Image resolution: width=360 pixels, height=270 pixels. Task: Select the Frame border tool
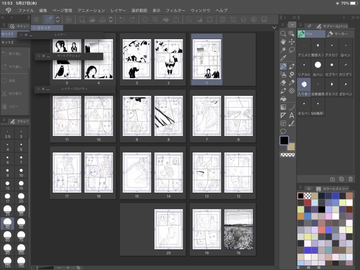point(283,123)
